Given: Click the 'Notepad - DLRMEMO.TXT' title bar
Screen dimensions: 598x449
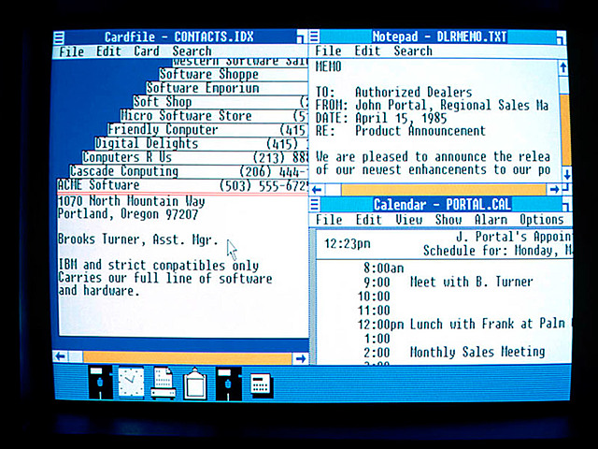Looking at the screenshot, I should tap(439, 36).
